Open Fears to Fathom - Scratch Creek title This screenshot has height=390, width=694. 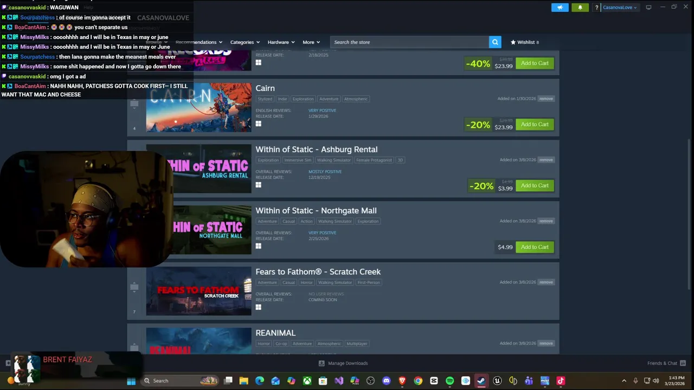click(x=318, y=271)
